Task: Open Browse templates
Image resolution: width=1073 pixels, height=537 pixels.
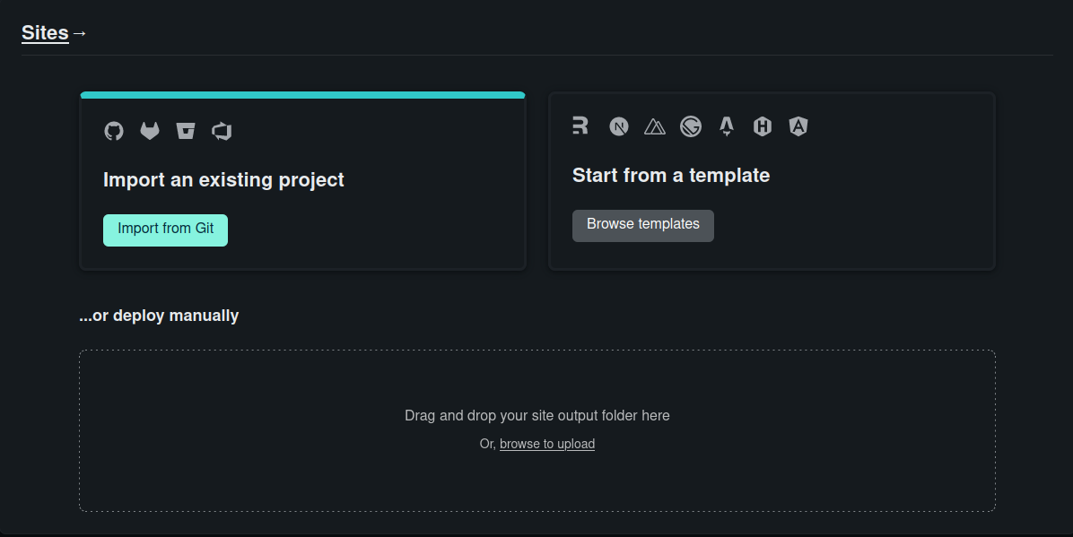Action: coord(643,226)
